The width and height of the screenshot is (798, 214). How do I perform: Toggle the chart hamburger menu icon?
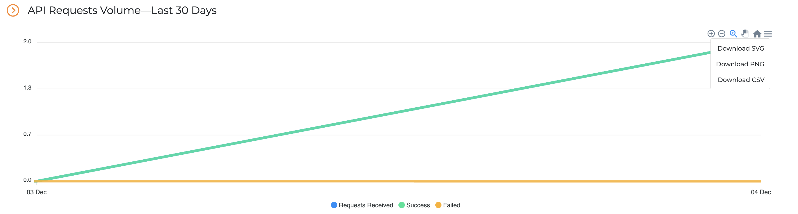click(768, 34)
